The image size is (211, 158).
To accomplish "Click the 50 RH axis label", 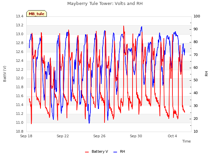I will [196, 80].
